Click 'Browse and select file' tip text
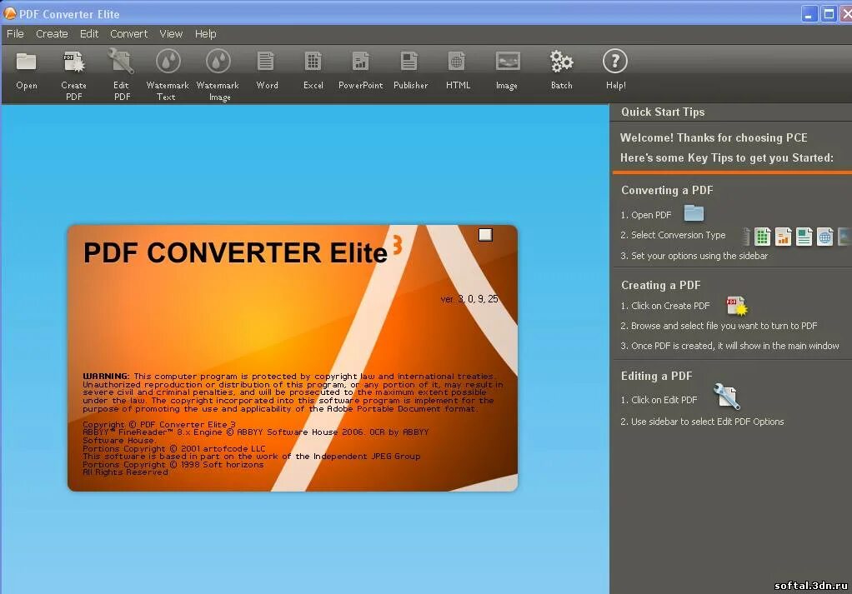The image size is (852, 594). [719, 326]
